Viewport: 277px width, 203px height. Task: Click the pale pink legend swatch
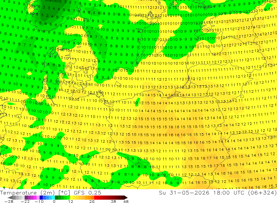coord(38,197)
